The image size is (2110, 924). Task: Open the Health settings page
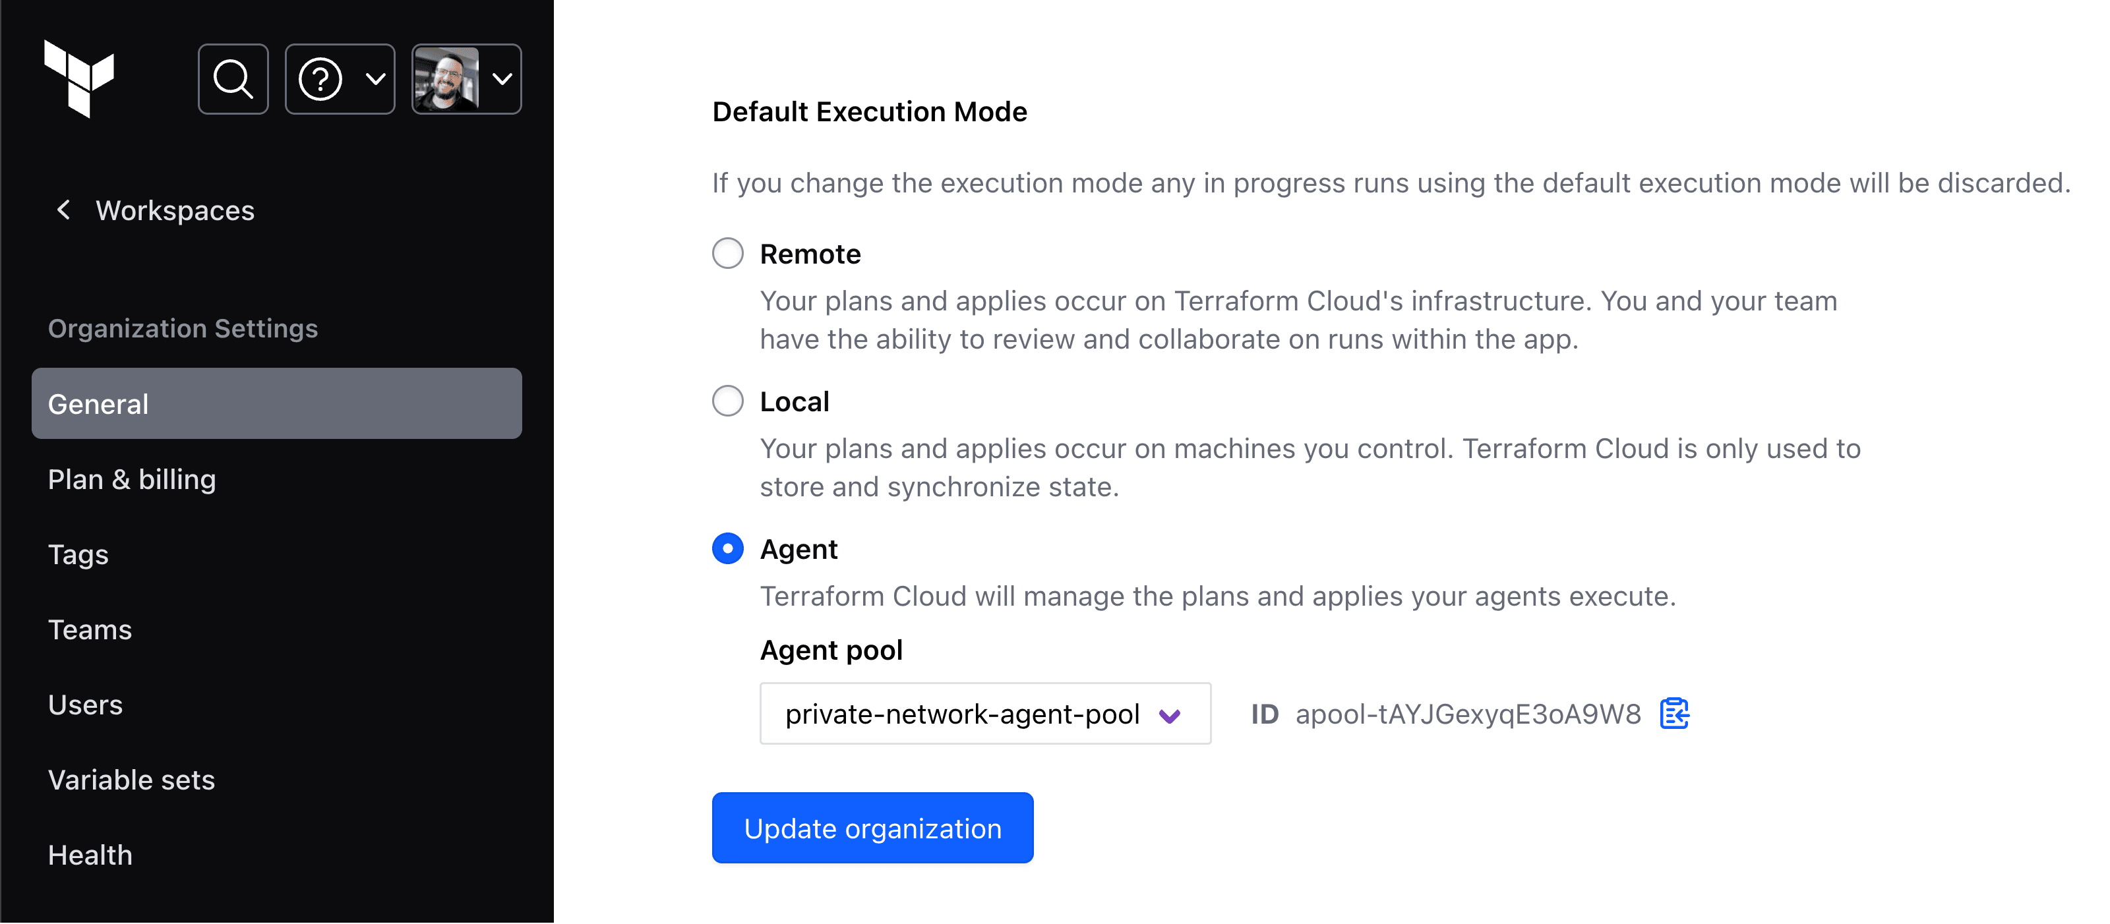click(x=90, y=855)
